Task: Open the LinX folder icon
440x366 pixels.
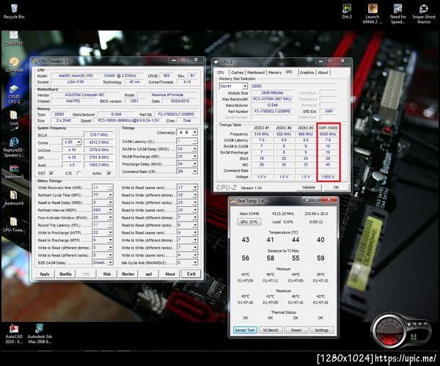Action: coord(14,117)
